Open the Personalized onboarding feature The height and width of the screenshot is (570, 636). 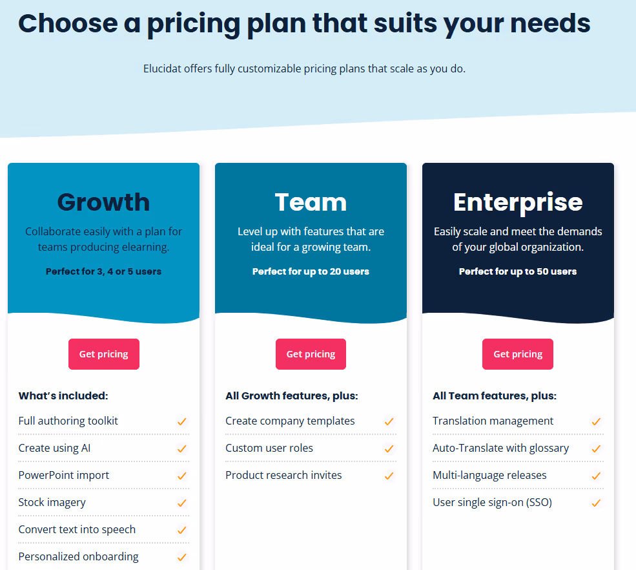pyautogui.click(x=78, y=556)
